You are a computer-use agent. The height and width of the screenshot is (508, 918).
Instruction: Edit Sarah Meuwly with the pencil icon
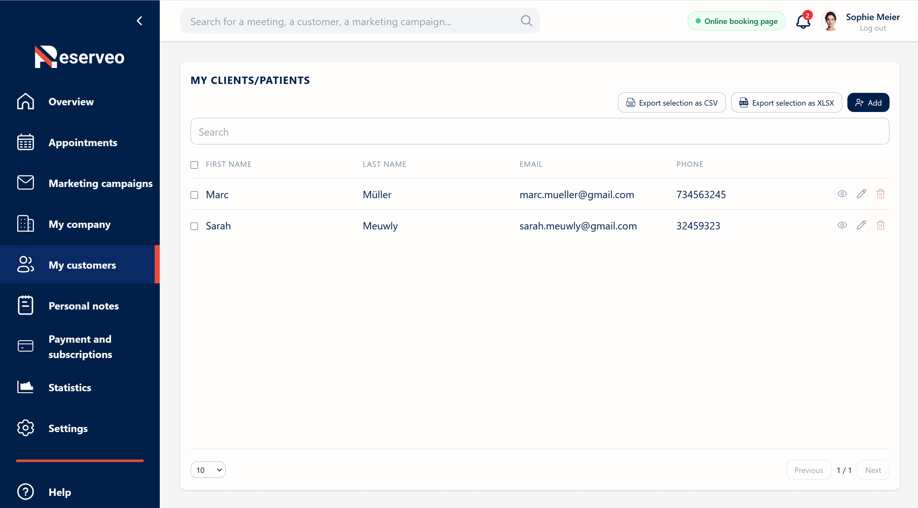coord(861,225)
